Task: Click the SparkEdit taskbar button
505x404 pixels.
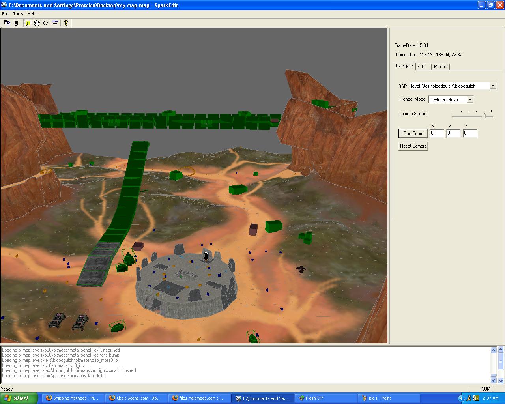Action: click(262, 398)
